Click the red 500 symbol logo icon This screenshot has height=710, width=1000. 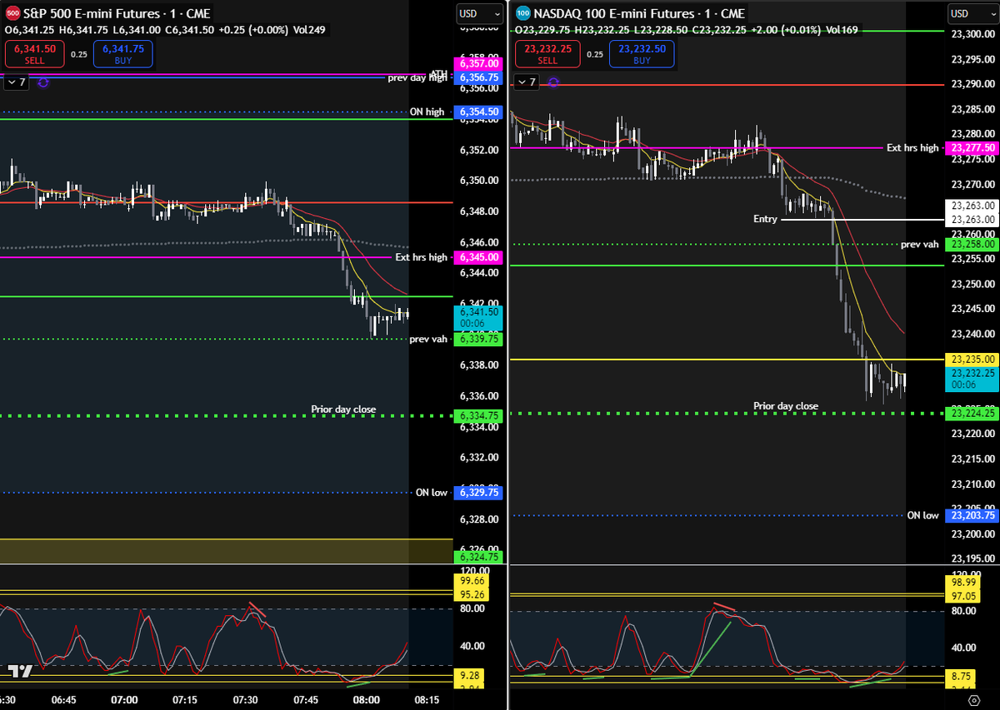point(11,13)
